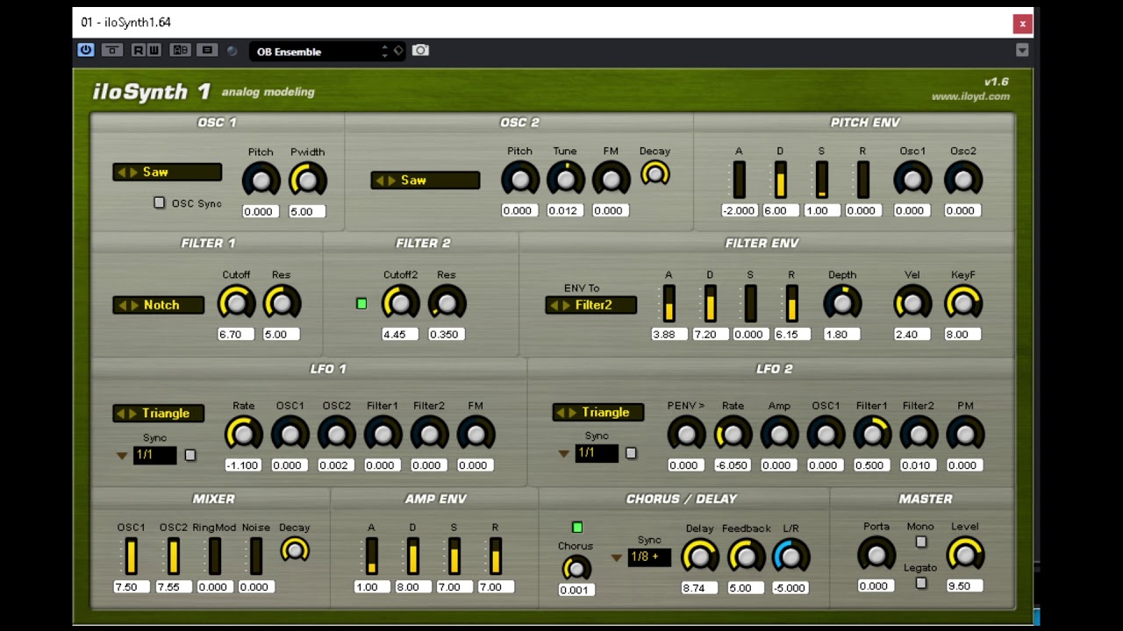
Task: Click the LFO 2 Triangle waveform label
Action: [605, 413]
